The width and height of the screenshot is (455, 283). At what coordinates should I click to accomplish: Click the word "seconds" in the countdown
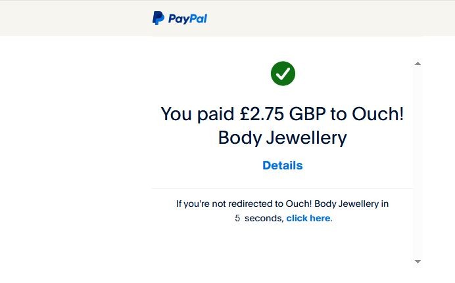pyautogui.click(x=264, y=218)
